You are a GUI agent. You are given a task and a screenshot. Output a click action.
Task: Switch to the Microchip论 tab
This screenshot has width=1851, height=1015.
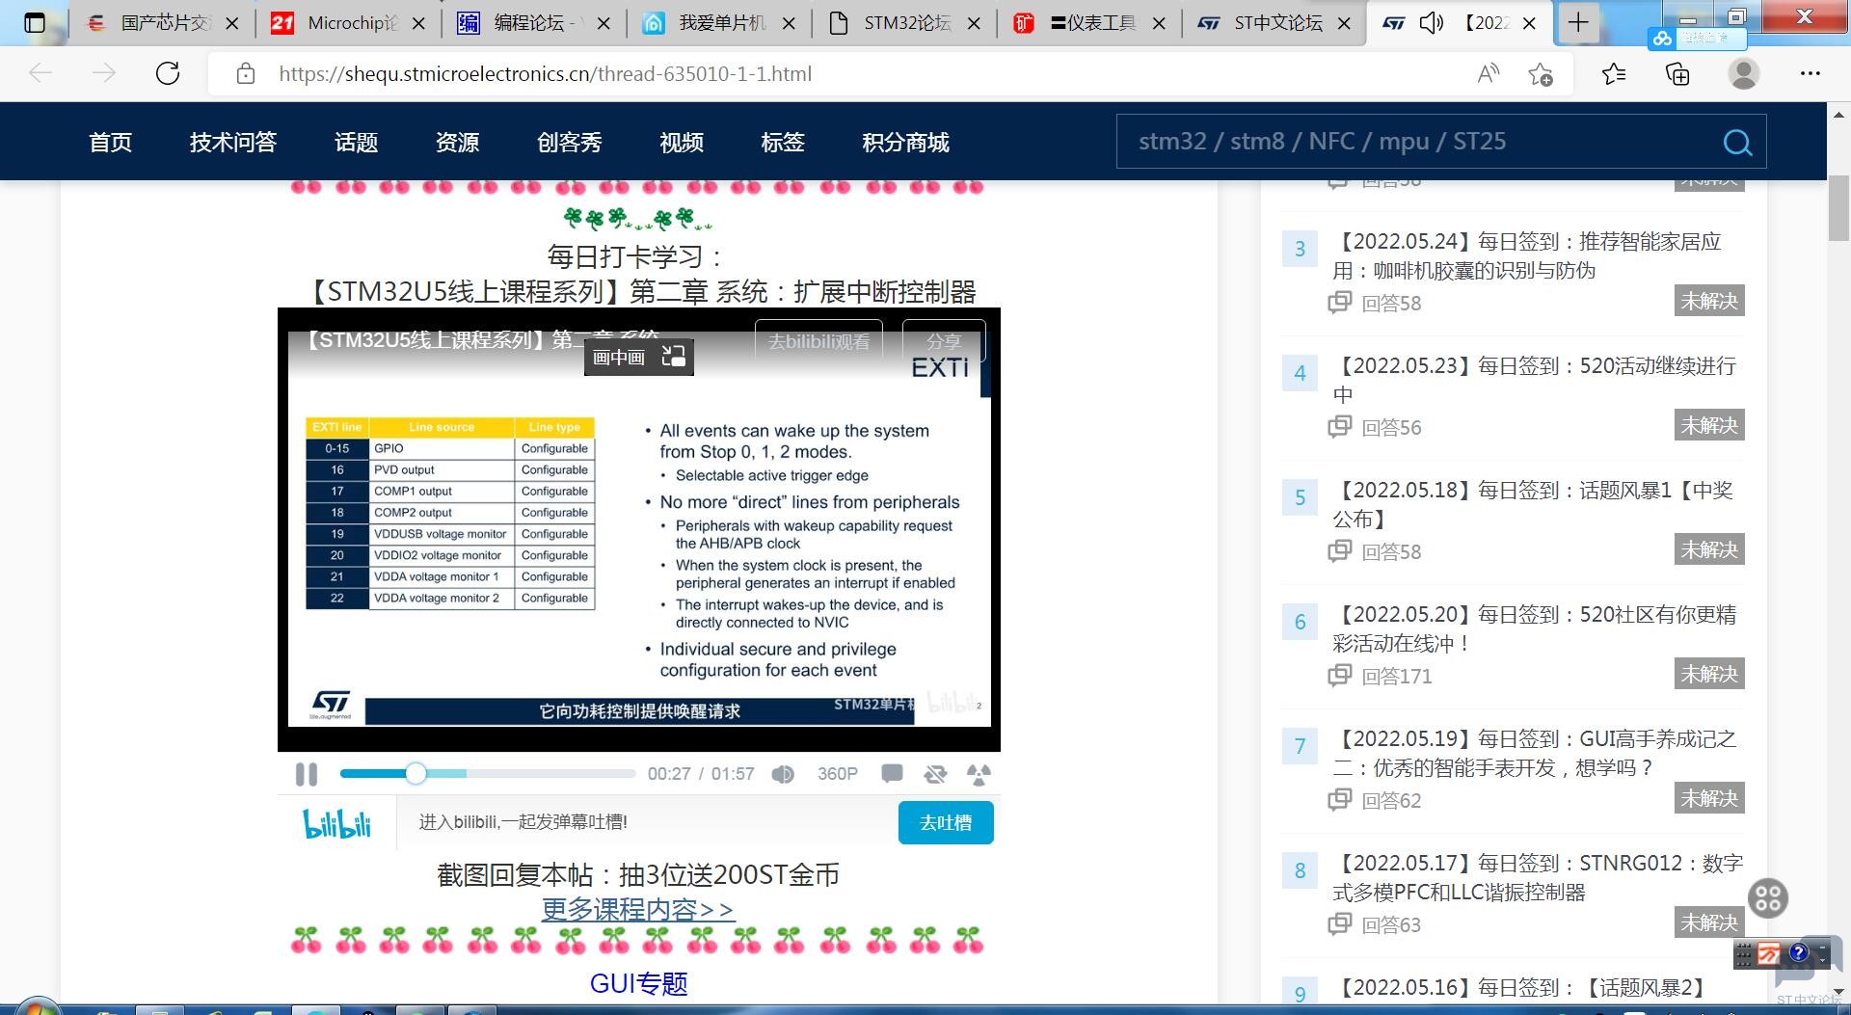(348, 23)
